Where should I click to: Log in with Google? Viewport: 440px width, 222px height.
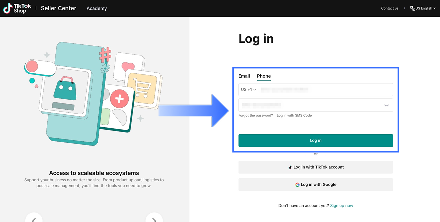point(316,185)
